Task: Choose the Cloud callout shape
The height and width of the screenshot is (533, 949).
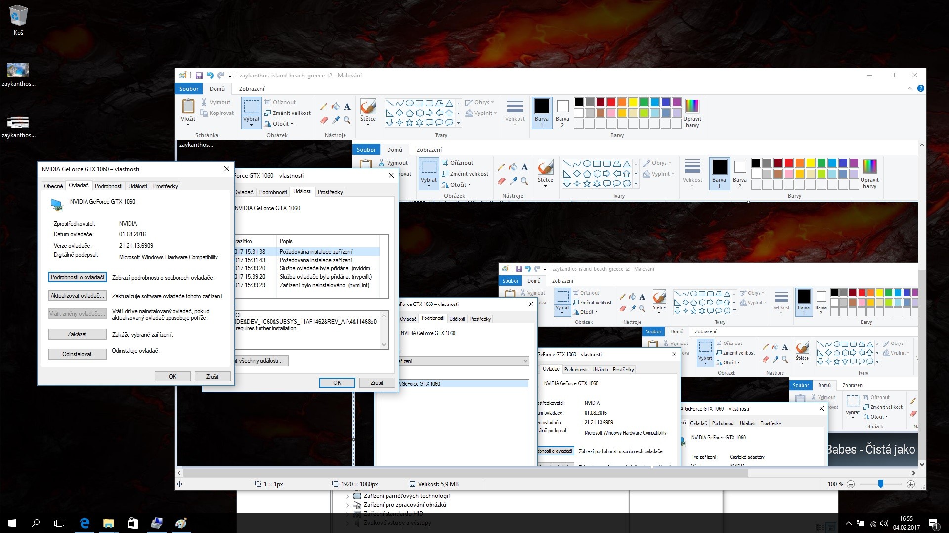Action: click(449, 123)
